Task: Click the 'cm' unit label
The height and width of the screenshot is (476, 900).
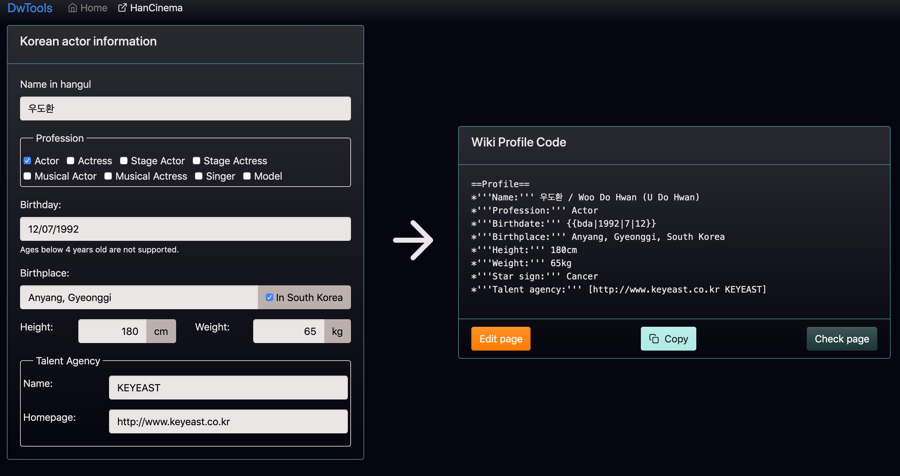Action: 161,331
